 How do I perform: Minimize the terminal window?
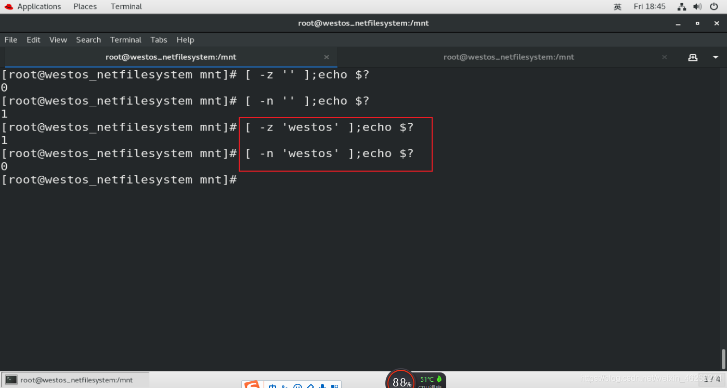pyautogui.click(x=678, y=23)
